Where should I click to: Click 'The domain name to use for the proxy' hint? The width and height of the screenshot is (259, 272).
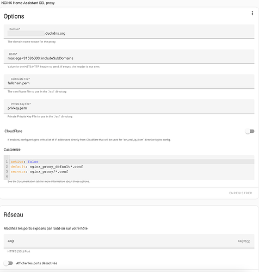click(32, 42)
